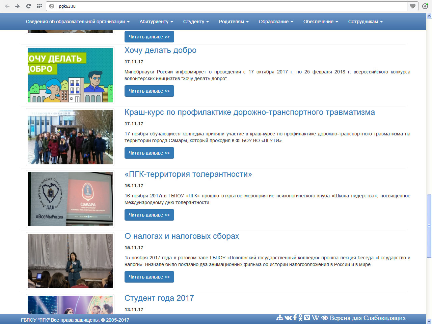This screenshot has width=432, height=324.
Task: Click the address bar showing pgk63.ru
Action: pos(226,6)
